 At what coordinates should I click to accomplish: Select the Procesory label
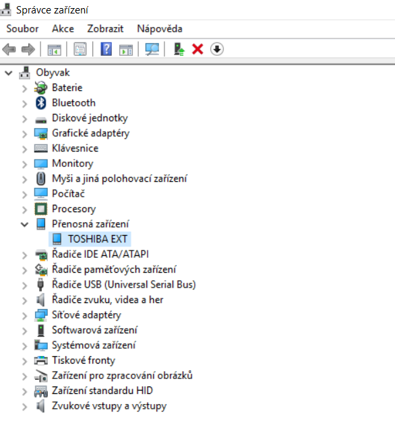coord(74,209)
